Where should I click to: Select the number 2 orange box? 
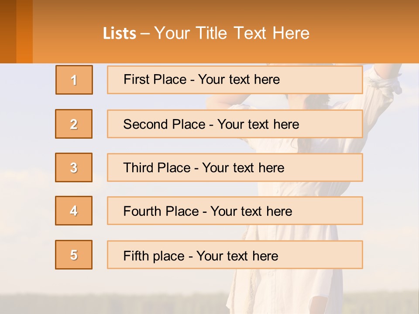click(74, 124)
